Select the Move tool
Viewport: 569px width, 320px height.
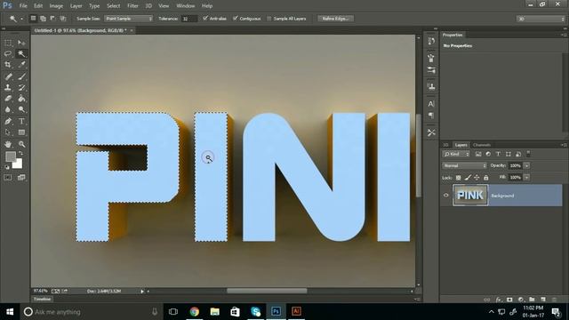[21, 43]
